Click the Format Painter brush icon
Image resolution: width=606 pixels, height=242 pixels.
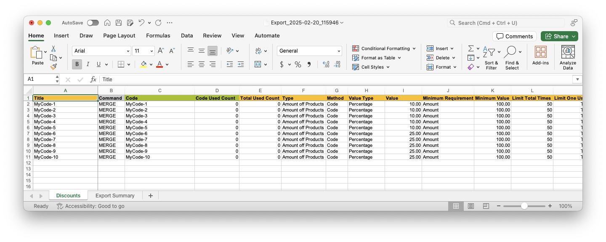53,66
